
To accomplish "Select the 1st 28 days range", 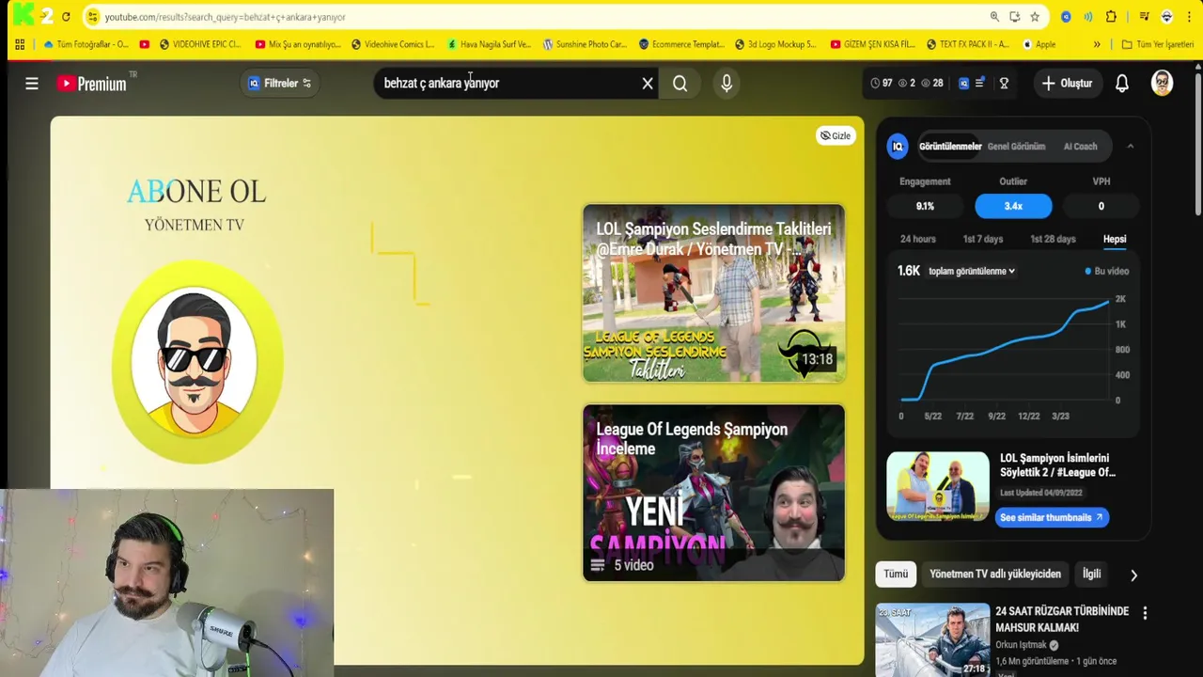I will click(x=1053, y=239).
